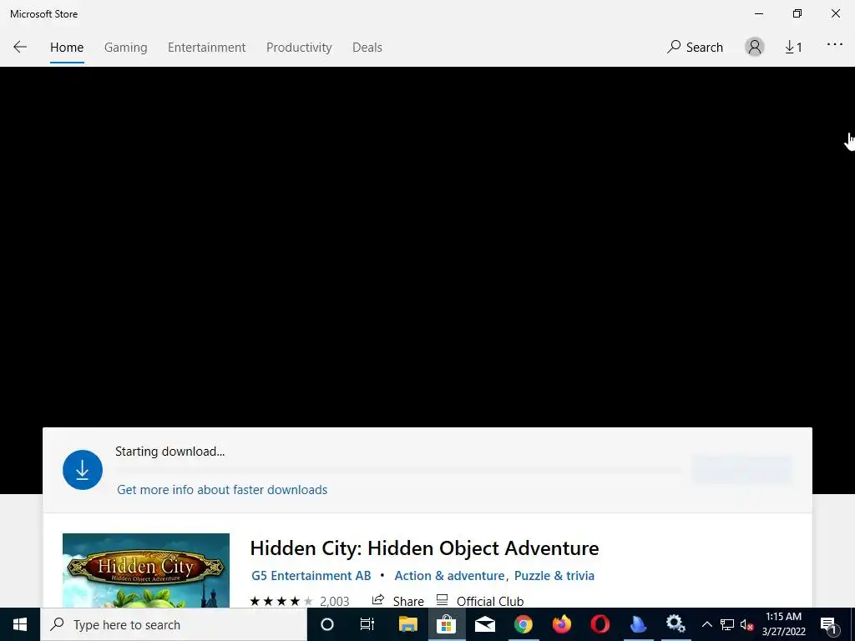Screen dimensions: 855x641
Task: Restore down the Microsoft Store window
Action: [x=797, y=13]
